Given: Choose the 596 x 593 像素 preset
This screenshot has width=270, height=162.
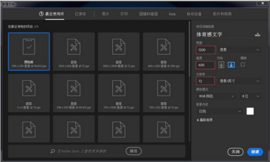Looking at the screenshot, I should pyautogui.click(x=74, y=93).
